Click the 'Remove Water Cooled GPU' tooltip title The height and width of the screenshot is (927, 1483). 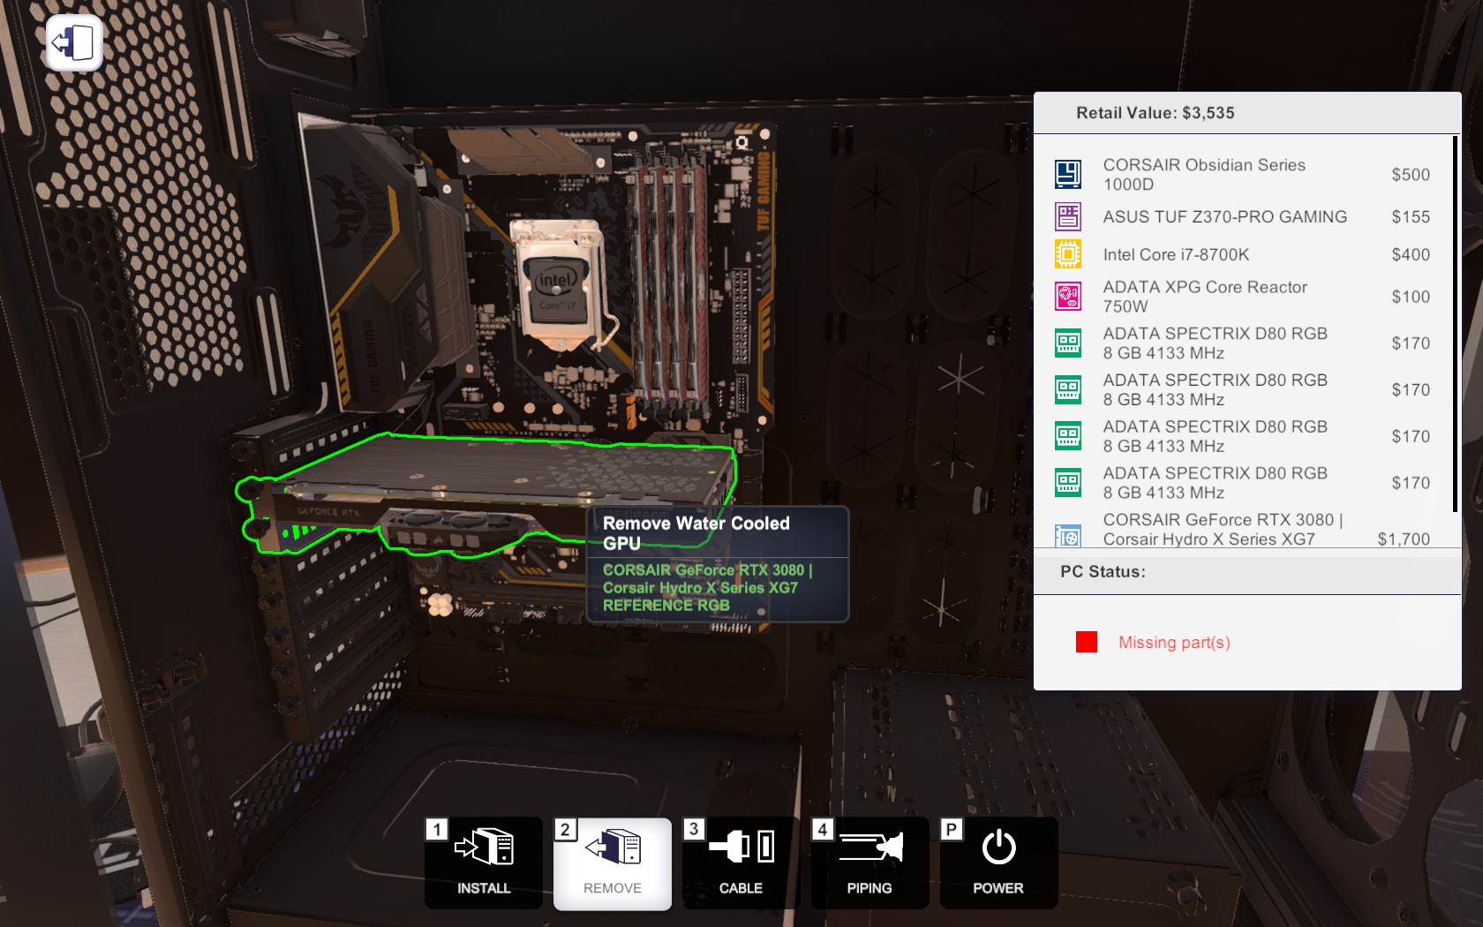(696, 532)
